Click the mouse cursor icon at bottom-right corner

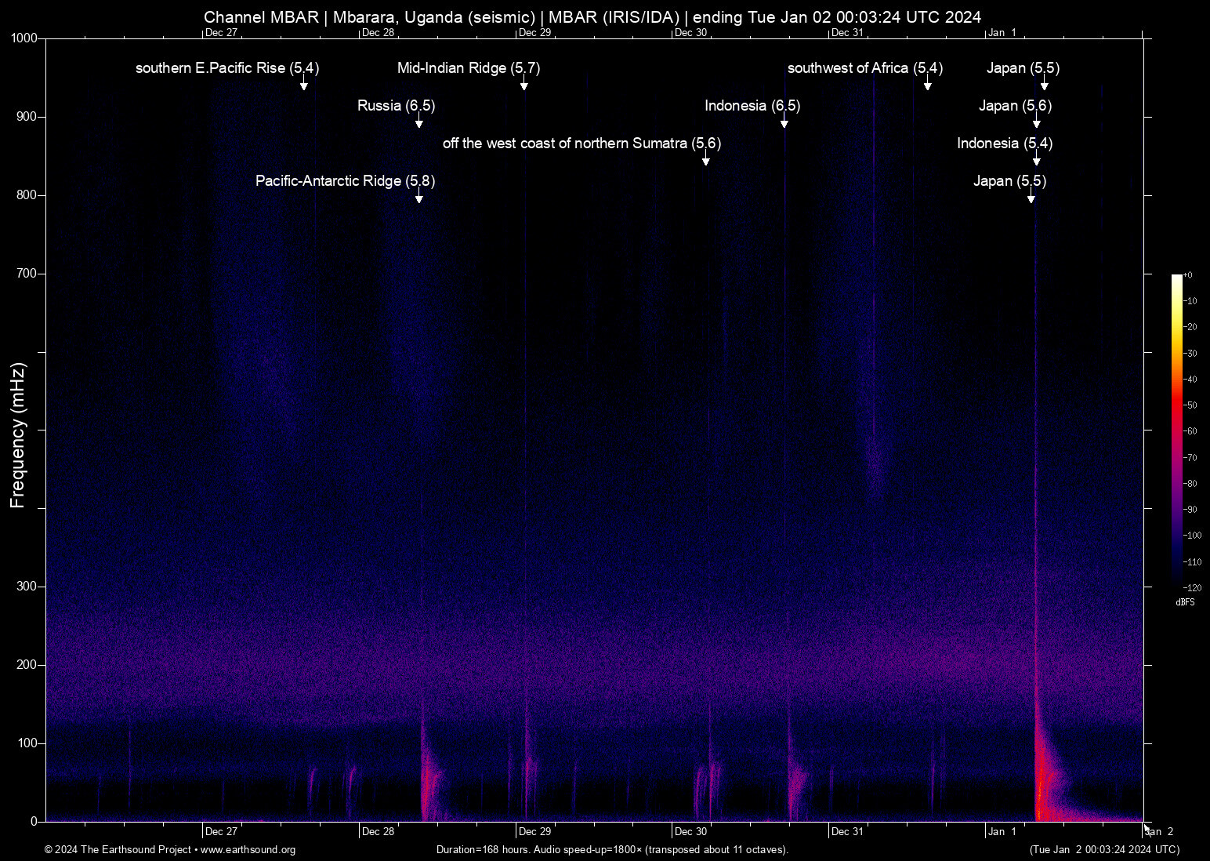click(1147, 828)
